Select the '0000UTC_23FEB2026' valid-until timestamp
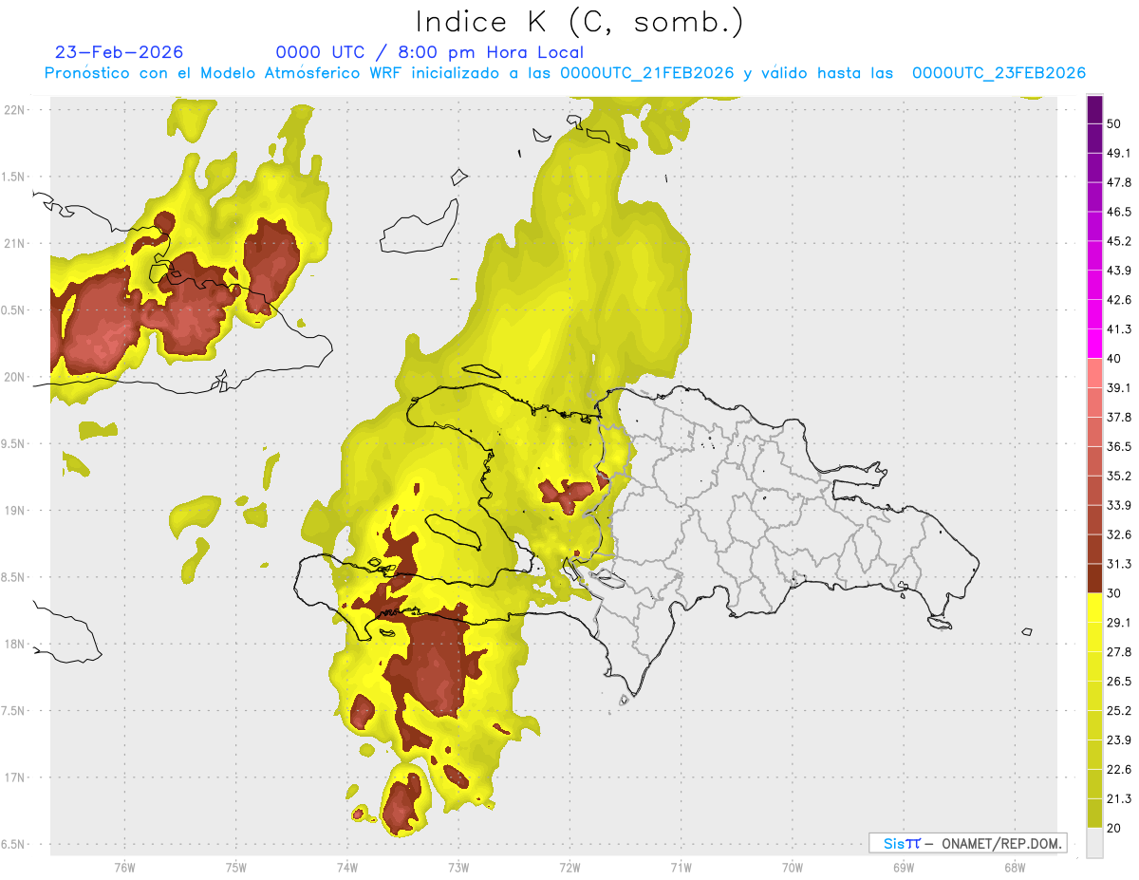This screenshot has height=880, width=1139. tap(999, 73)
